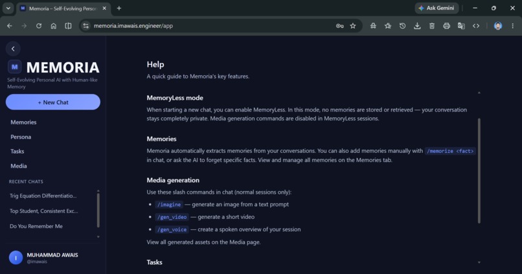
Task: Click the /gen_video command chip
Action: tap(172, 217)
